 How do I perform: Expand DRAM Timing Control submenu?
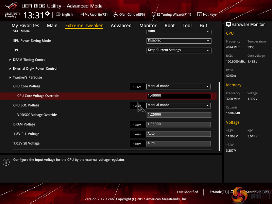(30, 60)
